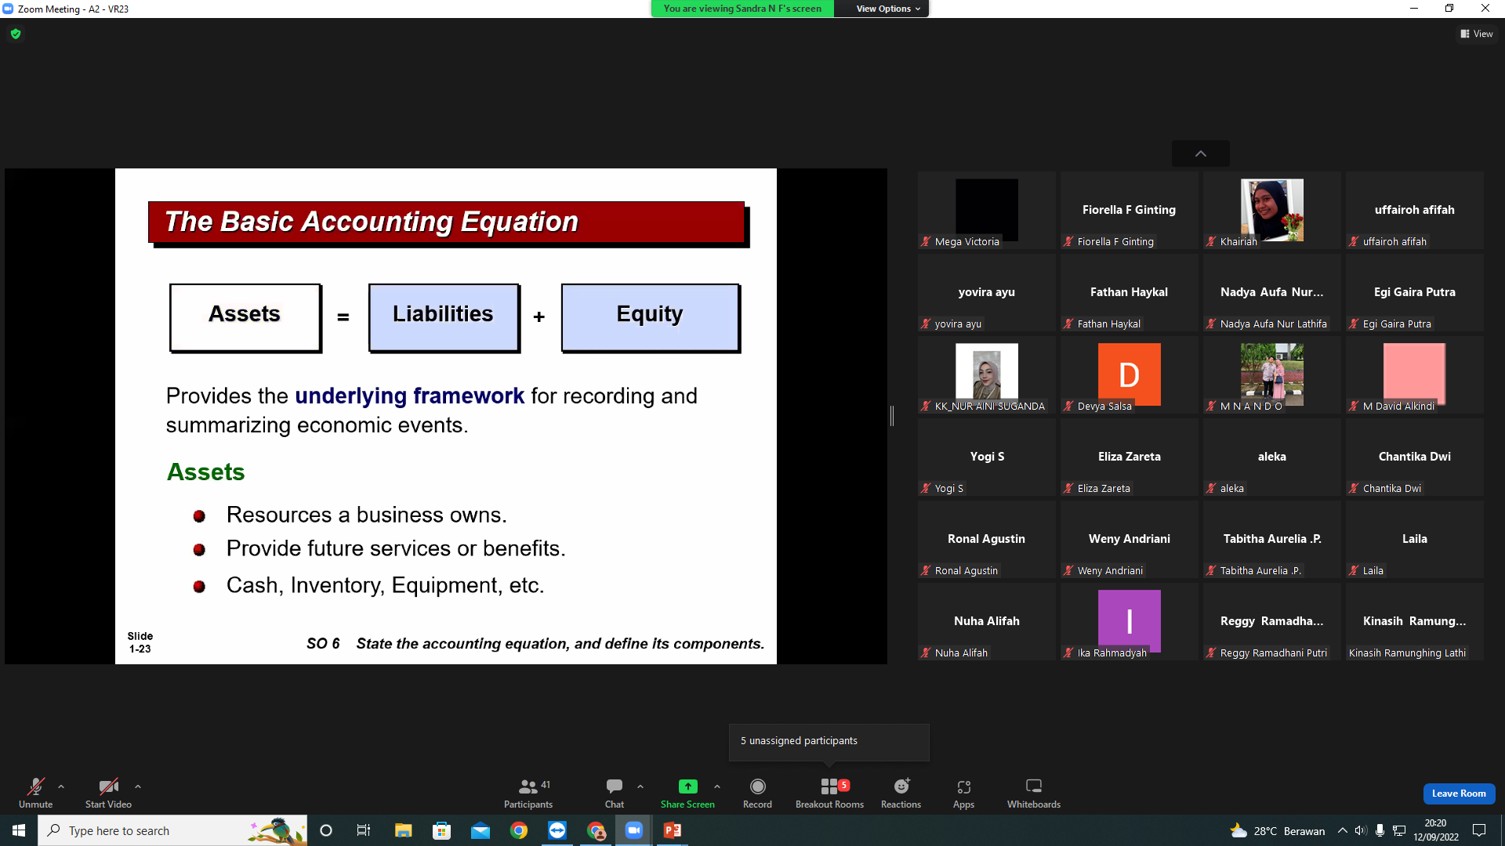Image resolution: width=1505 pixels, height=846 pixels.
Task: Select Eliza Zareta participant tile
Action: (x=1129, y=457)
